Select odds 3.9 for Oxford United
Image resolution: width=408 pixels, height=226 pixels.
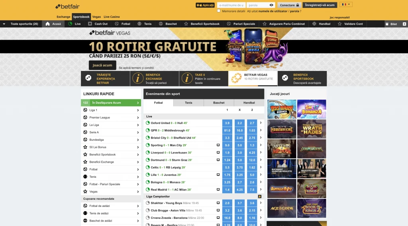pos(227,123)
